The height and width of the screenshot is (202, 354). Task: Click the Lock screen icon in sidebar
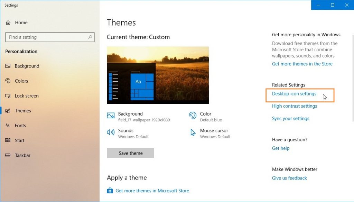point(8,96)
